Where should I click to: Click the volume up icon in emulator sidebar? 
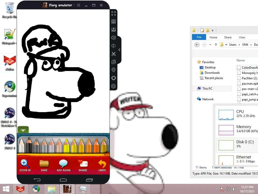114,38
